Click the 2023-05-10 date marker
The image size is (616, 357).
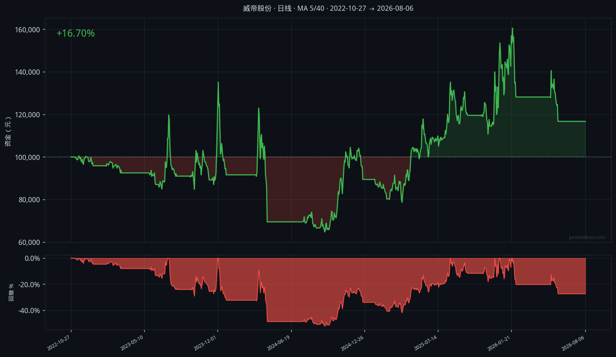(x=132, y=343)
